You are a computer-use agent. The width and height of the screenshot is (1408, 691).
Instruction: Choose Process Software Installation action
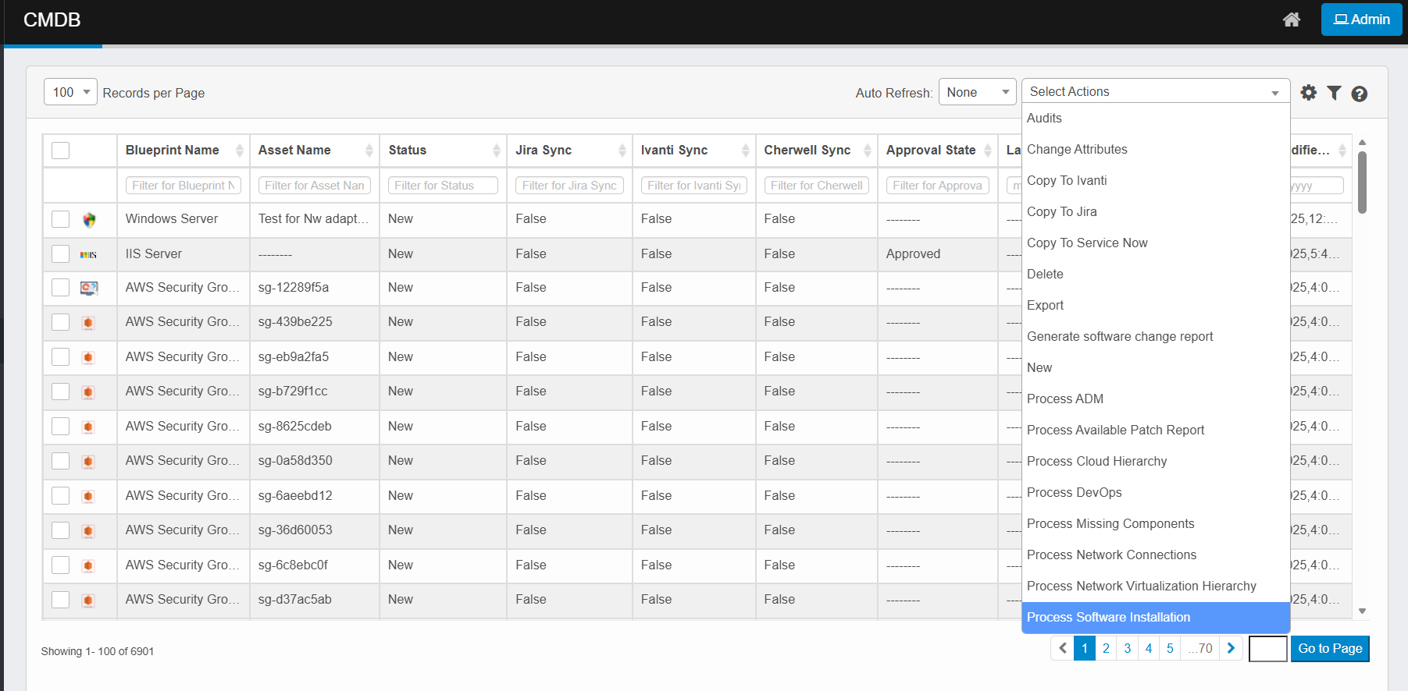[1108, 617]
